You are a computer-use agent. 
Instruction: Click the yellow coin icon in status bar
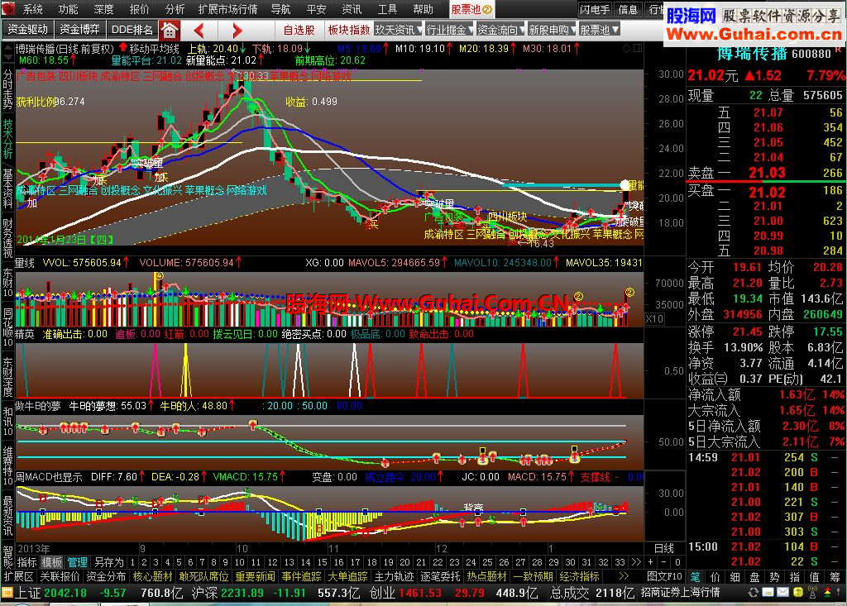pyautogui.click(x=798, y=593)
